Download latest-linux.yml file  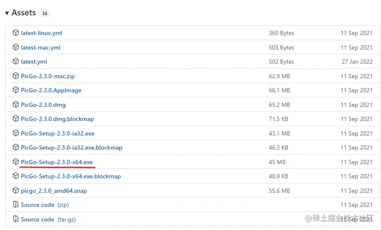coord(41,33)
